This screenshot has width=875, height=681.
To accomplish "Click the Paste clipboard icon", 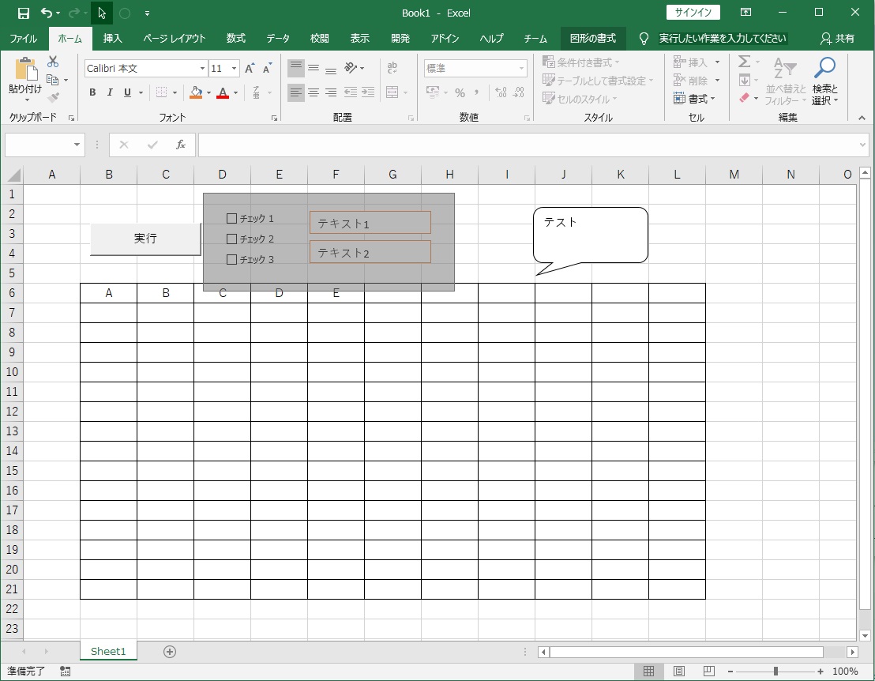I will point(26,70).
